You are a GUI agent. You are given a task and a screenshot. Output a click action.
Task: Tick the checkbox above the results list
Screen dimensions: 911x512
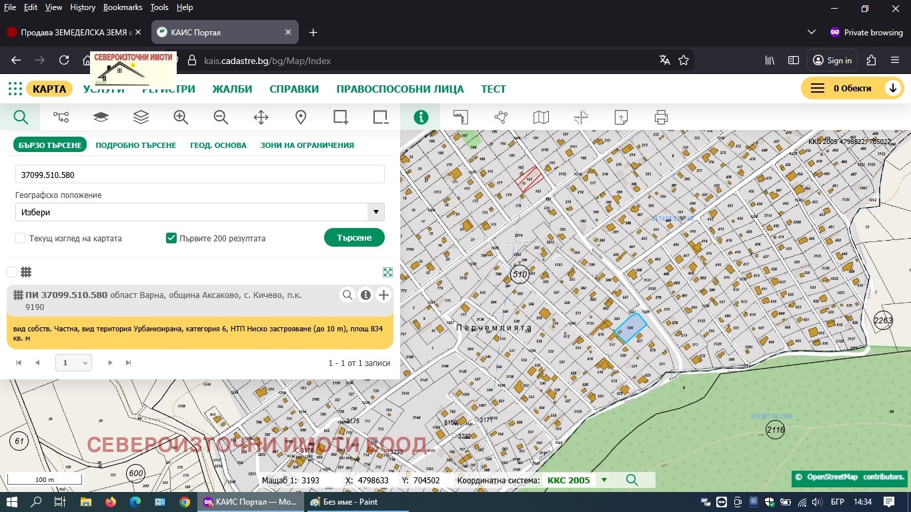tap(11, 271)
